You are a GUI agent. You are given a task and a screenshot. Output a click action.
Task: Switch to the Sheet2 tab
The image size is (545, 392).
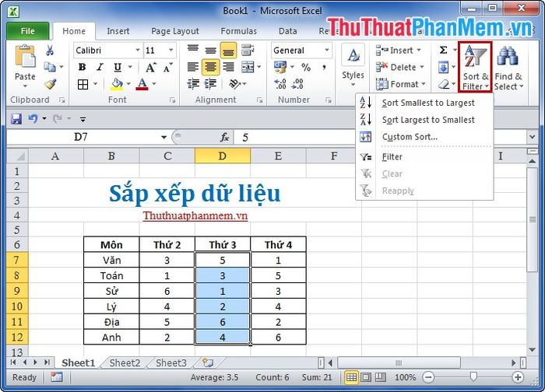tap(125, 363)
